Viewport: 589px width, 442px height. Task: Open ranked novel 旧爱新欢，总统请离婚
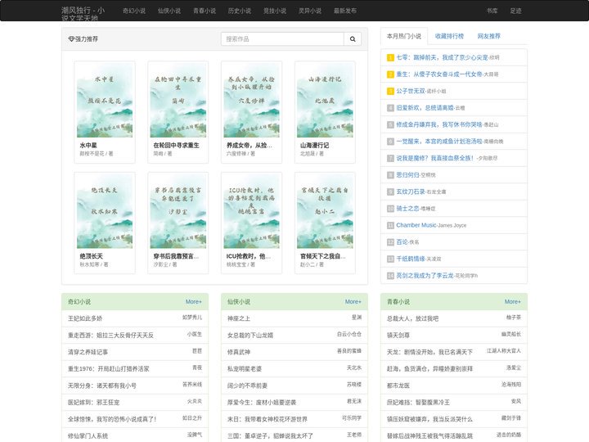point(425,108)
